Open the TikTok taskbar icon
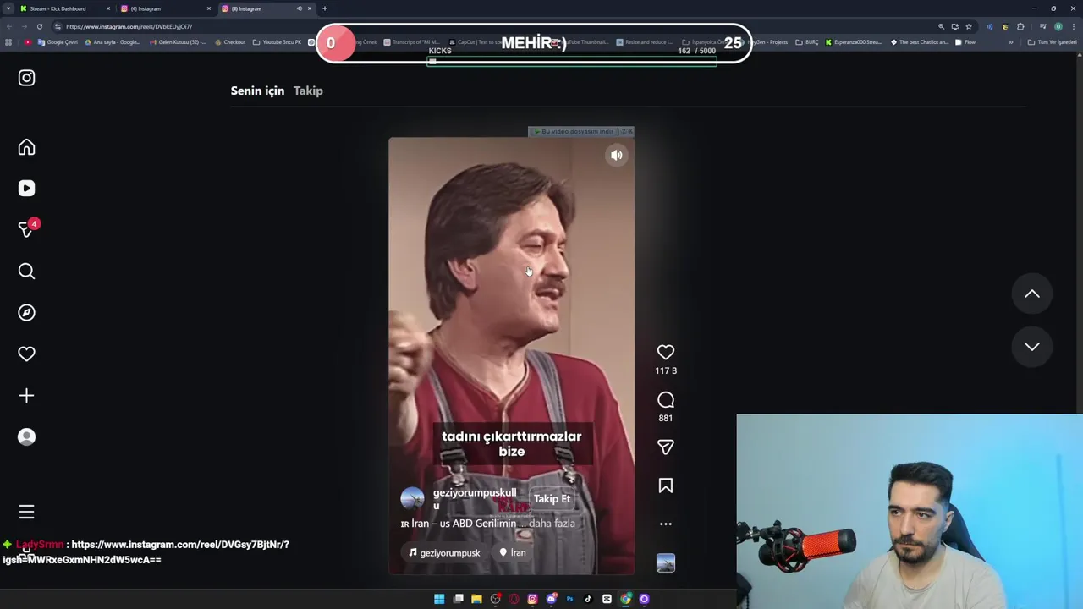The height and width of the screenshot is (609, 1083). click(588, 599)
